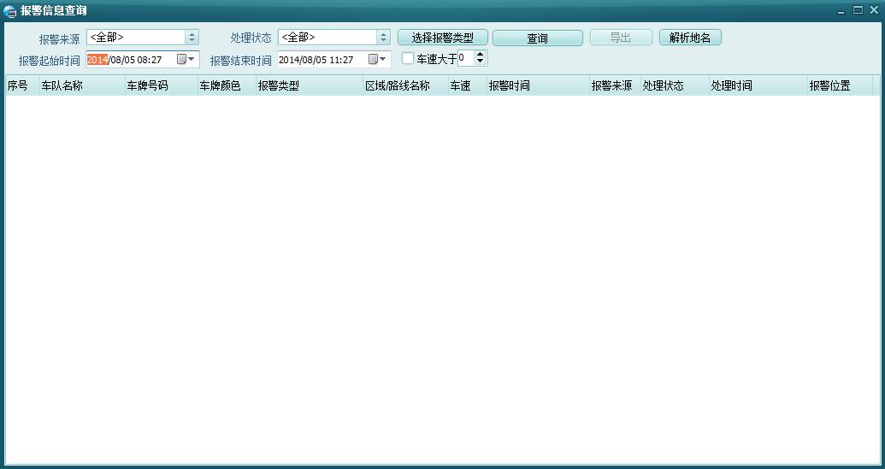This screenshot has width=885, height=469.
Task: Click the 选择报警类型 button
Action: pos(442,38)
